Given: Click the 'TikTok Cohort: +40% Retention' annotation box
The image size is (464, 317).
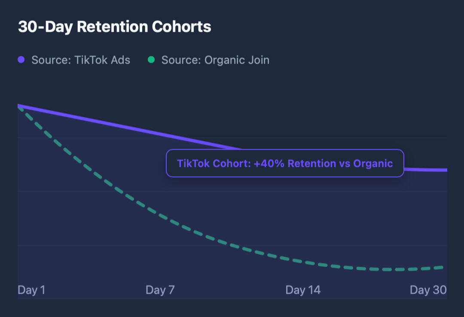Looking at the screenshot, I should pyautogui.click(x=285, y=163).
